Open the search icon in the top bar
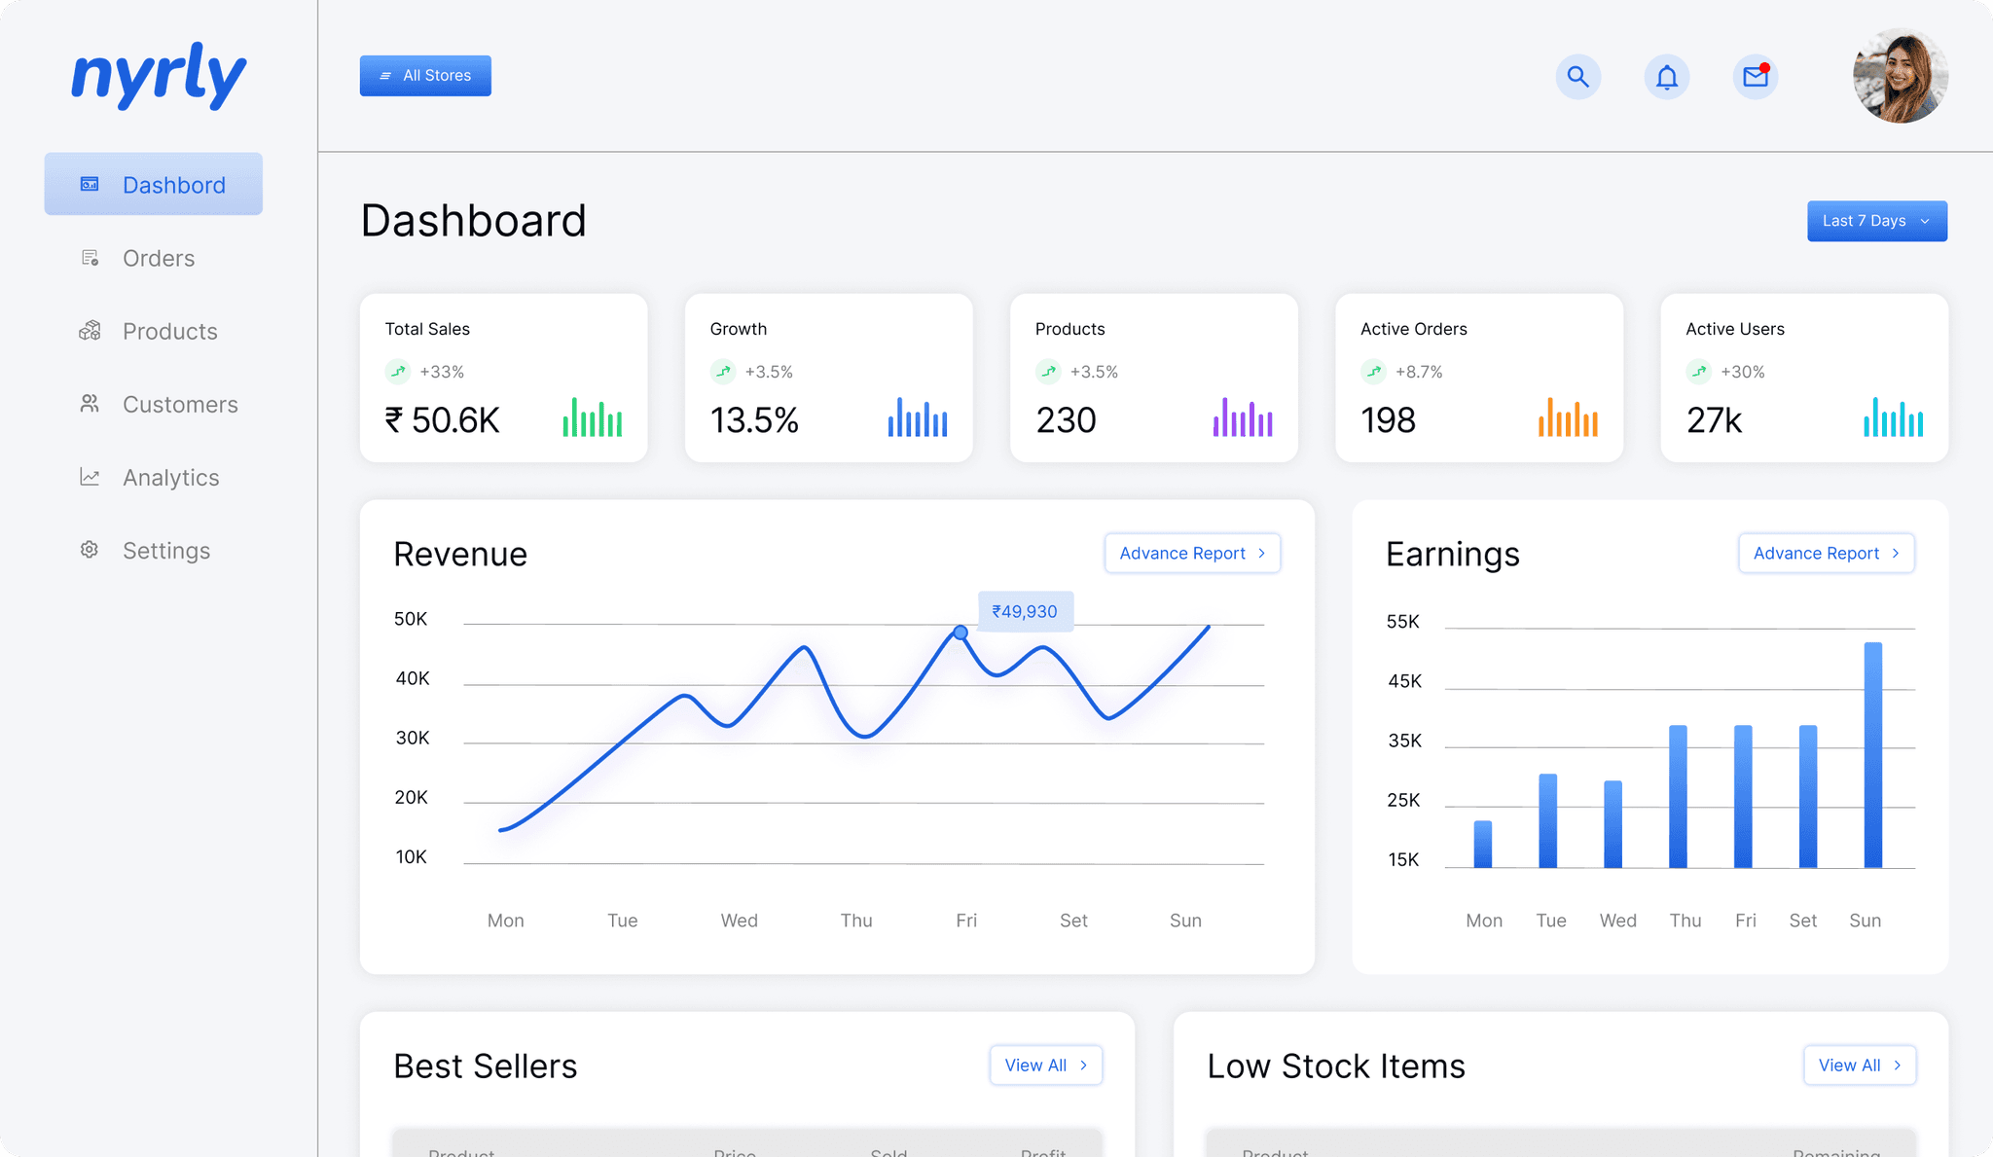The width and height of the screenshot is (1993, 1157). [x=1578, y=77]
